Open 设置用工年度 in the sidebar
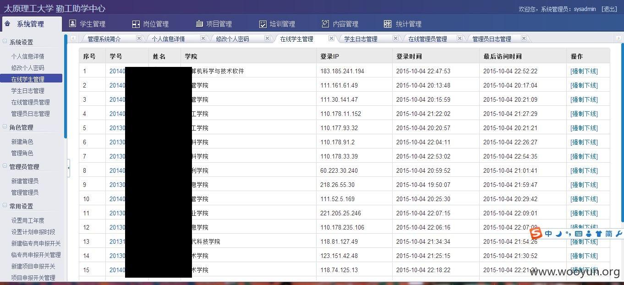This screenshot has width=624, height=285. [28, 220]
